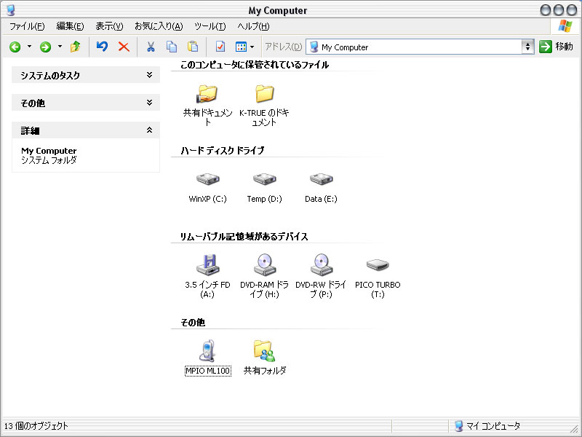Select the K-TRUE のドキュメント folder
582x437 pixels.
pos(264,105)
